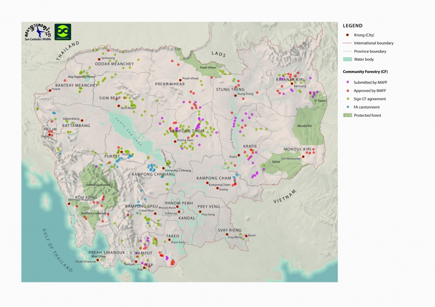Click the Sen Monourom city marker
Screen dimensions: 435x307
(x=303, y=157)
